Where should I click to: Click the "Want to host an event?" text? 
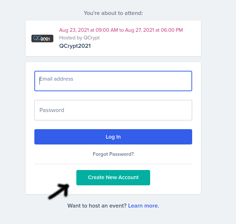97,206
